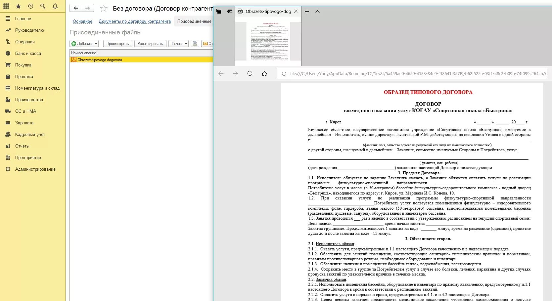Open Документы по договору контрагента link
Image resolution: width=552 pixels, height=301 pixels.
point(135,21)
